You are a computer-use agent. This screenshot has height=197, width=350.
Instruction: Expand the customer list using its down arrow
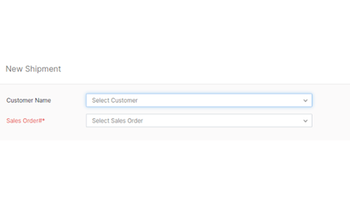[x=305, y=100]
